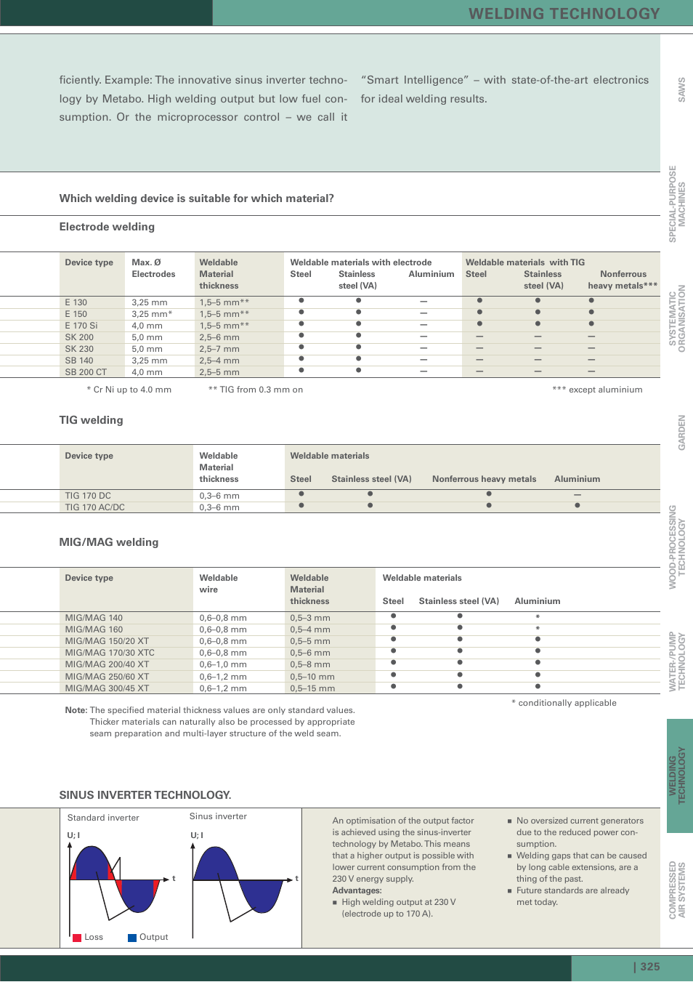Viewport: 693px width, 982px height.
Task: Click the '** TIG from 0.3 mm on' footnote
Action: coord(256,390)
